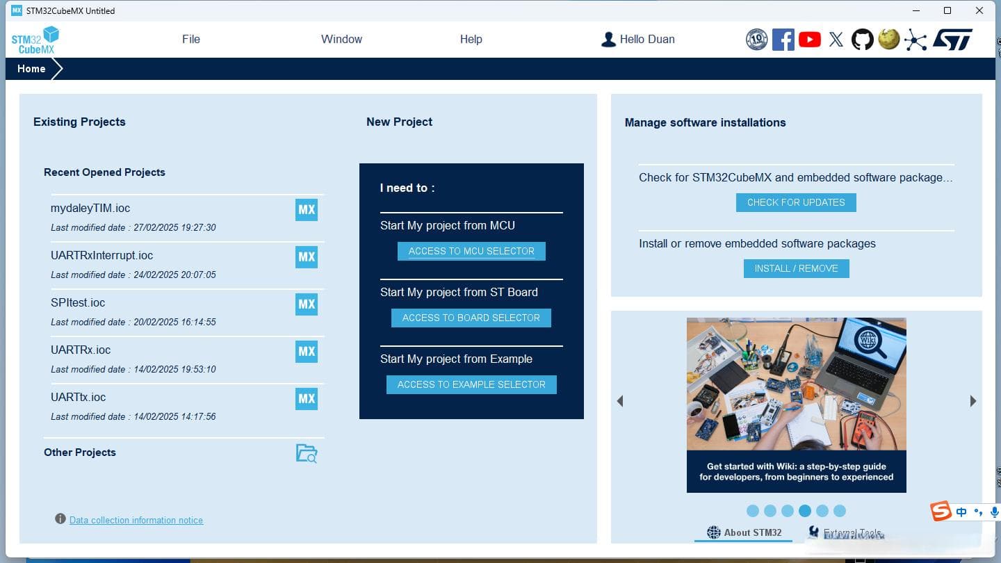Select the sixth carousel dot

tap(840, 511)
